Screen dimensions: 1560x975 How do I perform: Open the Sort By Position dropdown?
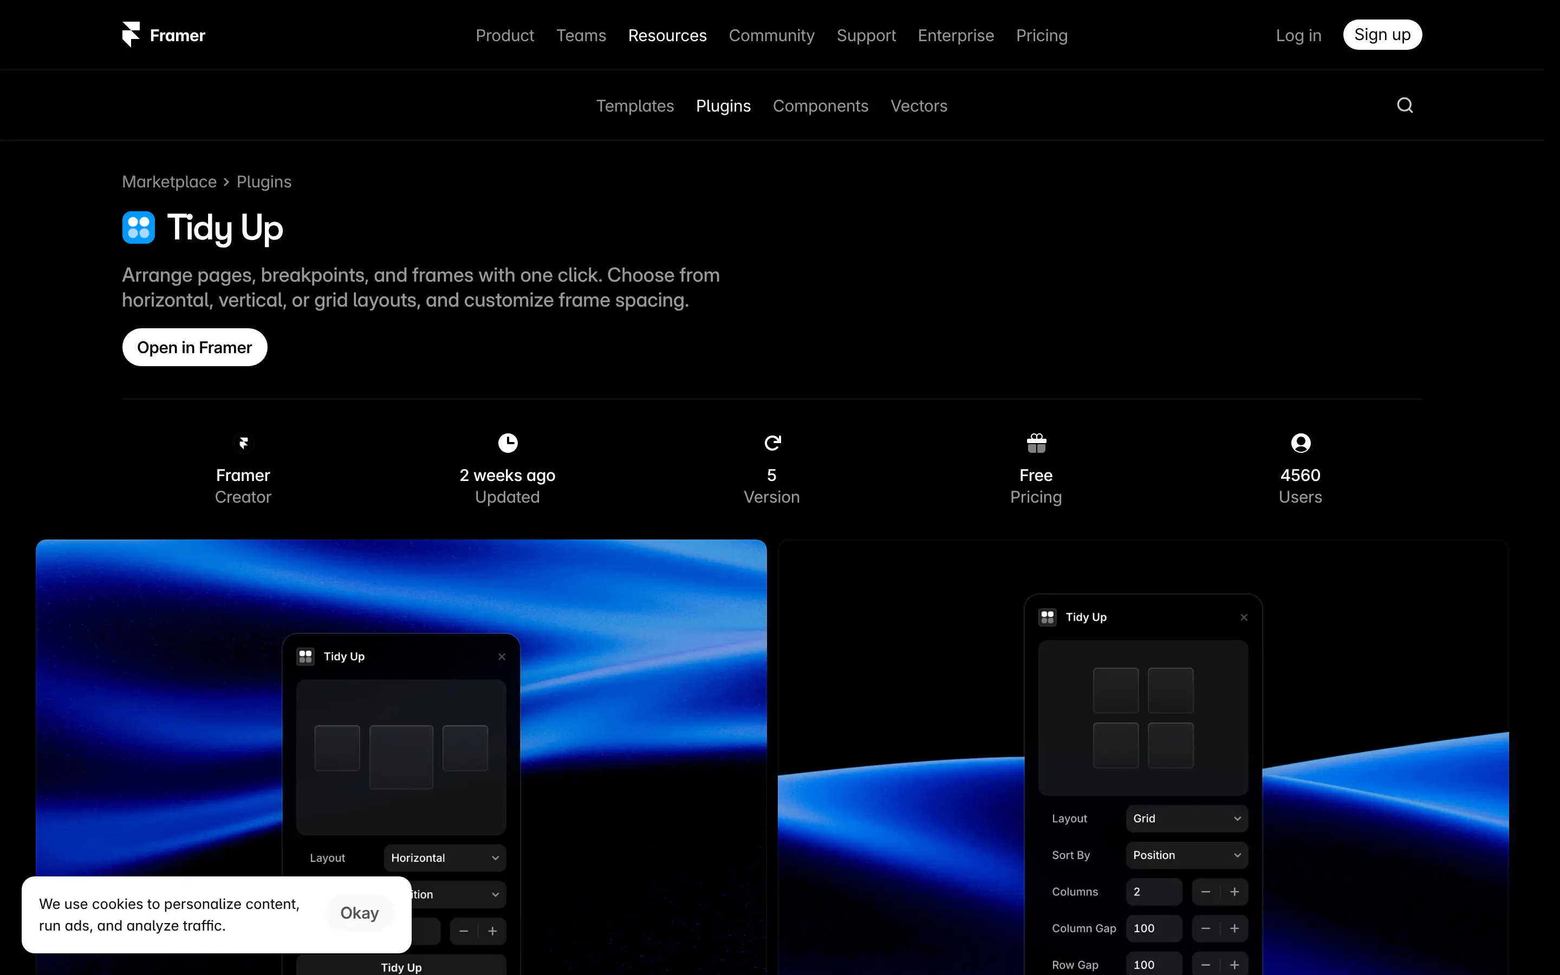(x=1186, y=854)
